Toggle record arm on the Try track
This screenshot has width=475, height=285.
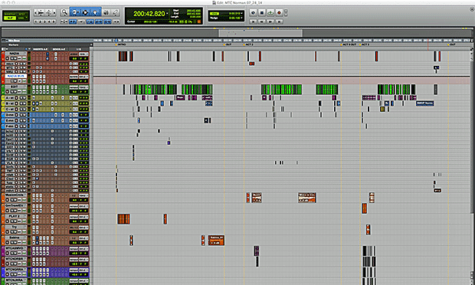coord(7,231)
